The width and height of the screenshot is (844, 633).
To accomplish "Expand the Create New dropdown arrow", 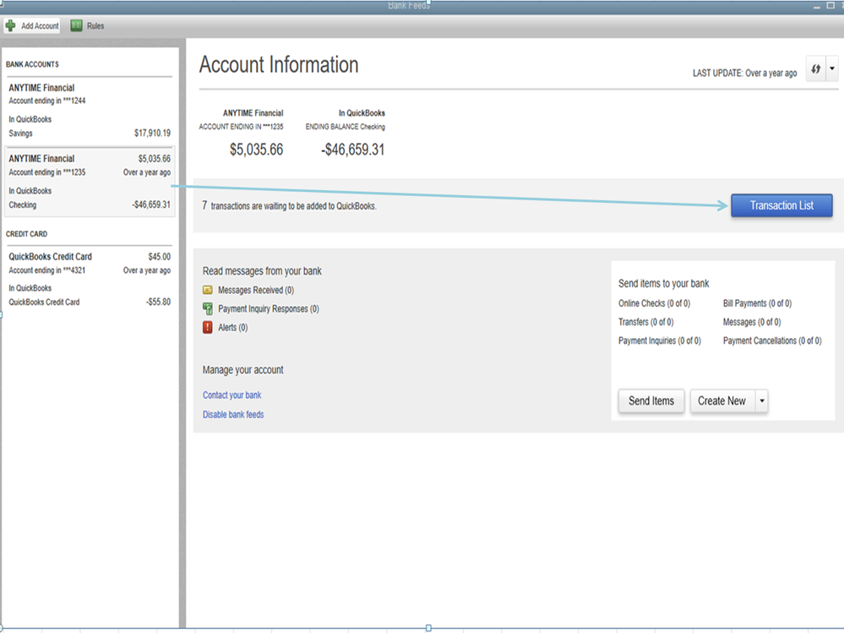I will (762, 401).
